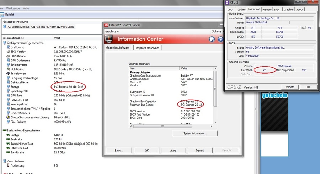Screen dimensions: 320x174
Task: Open the Options dropdown in Catalyst
Action: pos(217,31)
